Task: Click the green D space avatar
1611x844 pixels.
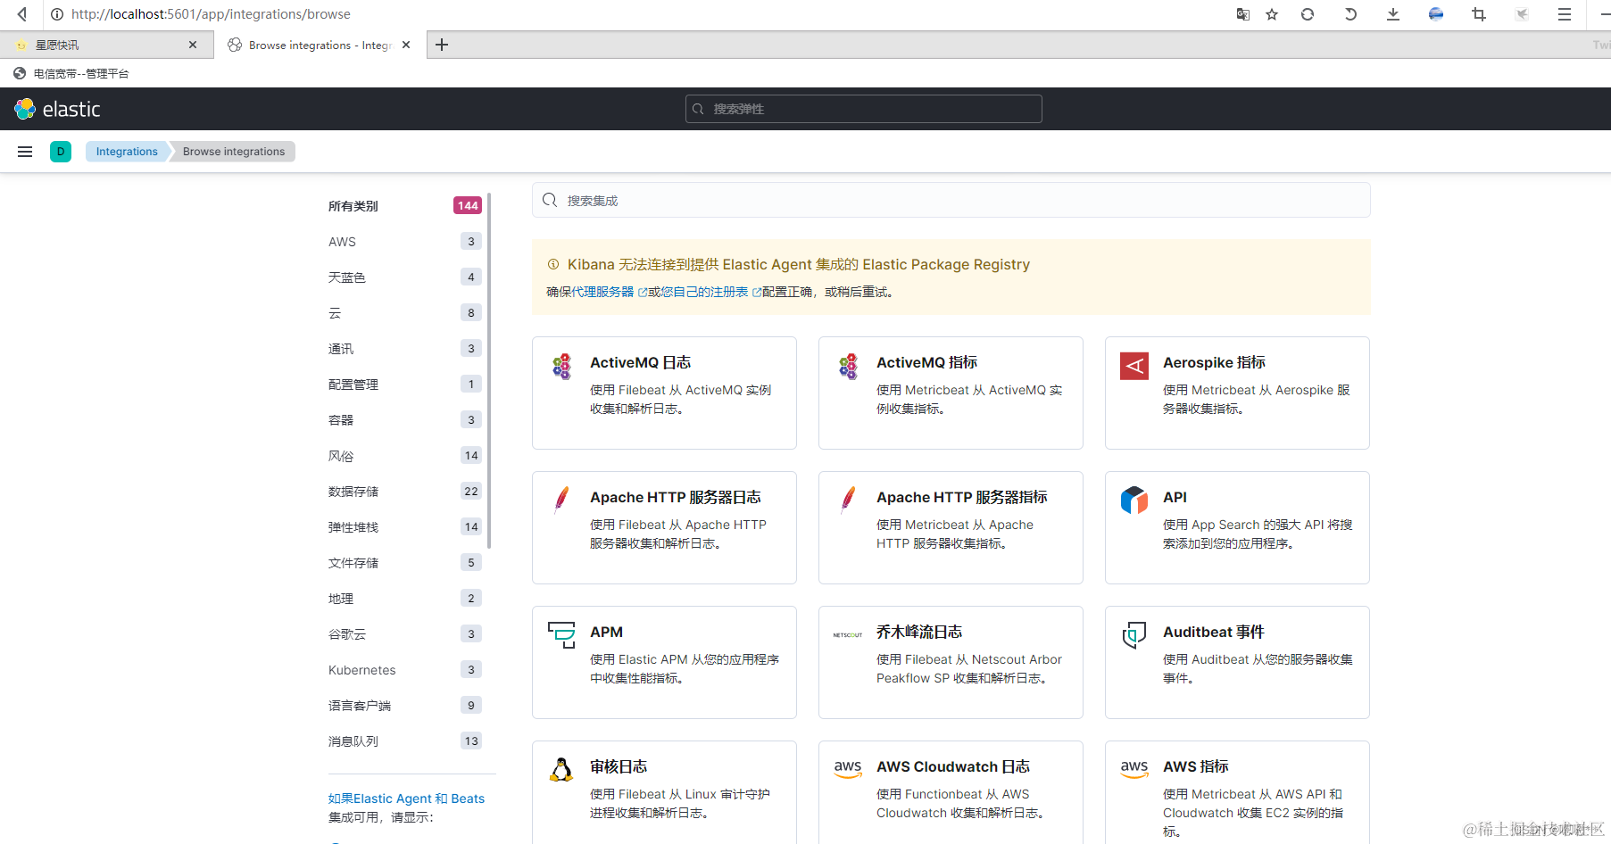Action: click(61, 152)
